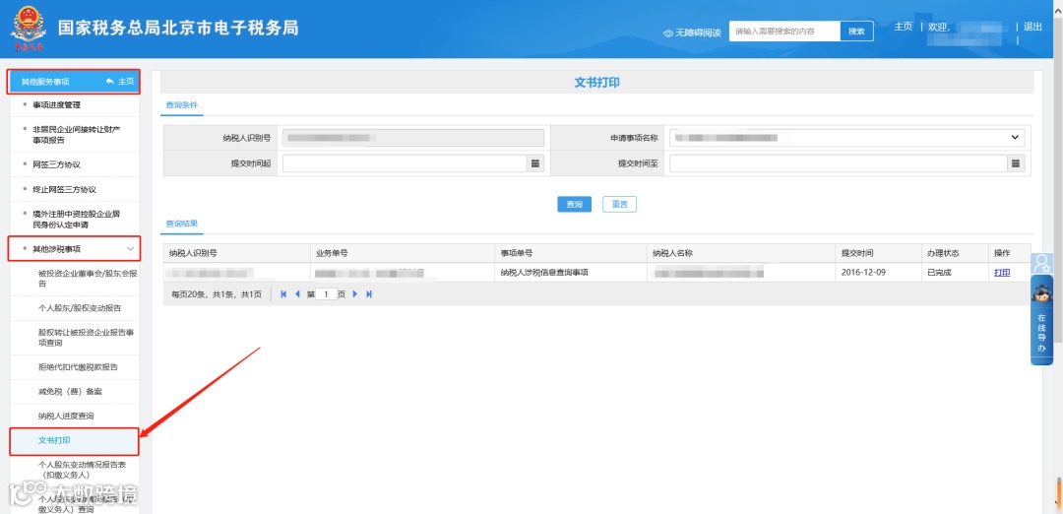Open calendar picker for 提交时间至
Viewport: 1063px width, 514px height.
tap(1016, 163)
